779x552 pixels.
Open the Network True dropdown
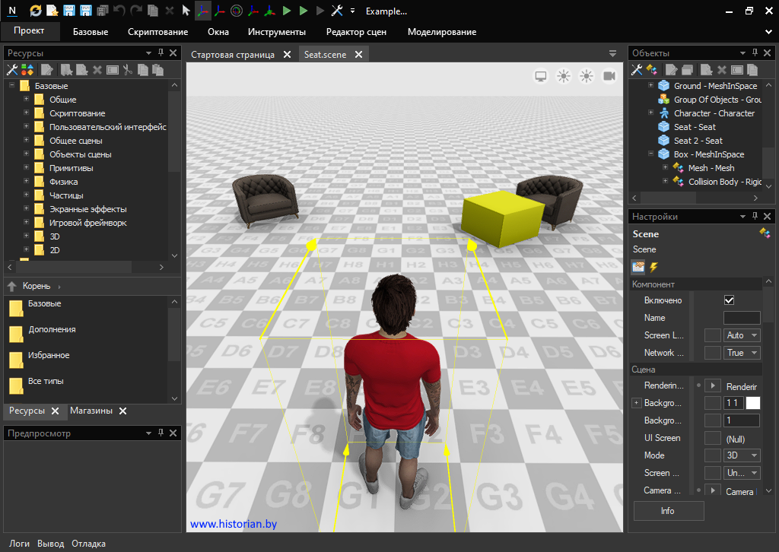pyautogui.click(x=742, y=353)
